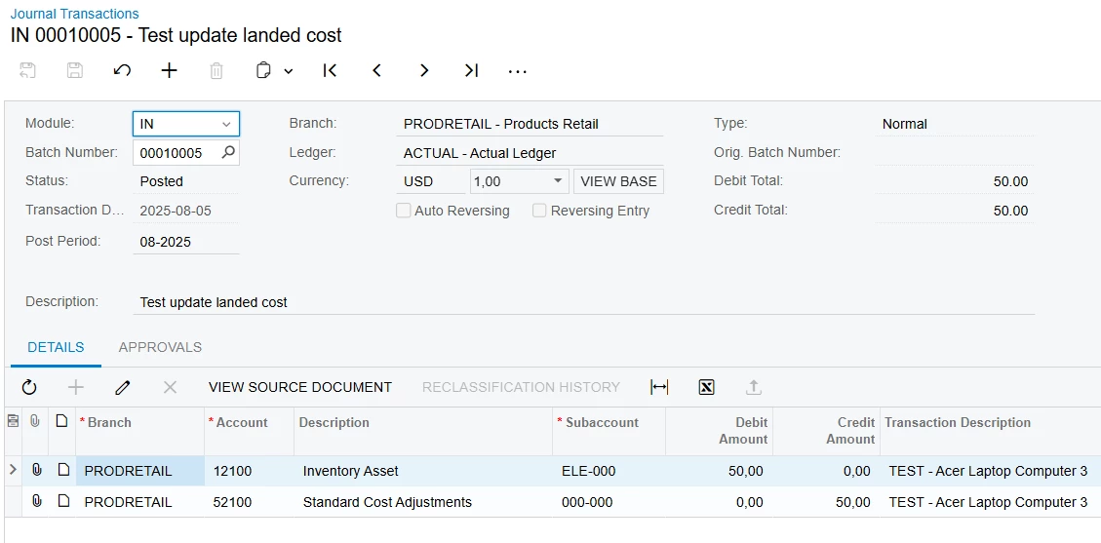Open the more actions ellipsis menu

point(518,70)
